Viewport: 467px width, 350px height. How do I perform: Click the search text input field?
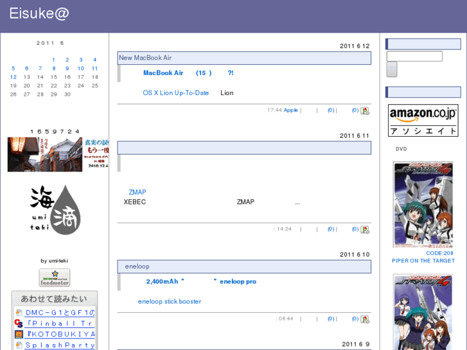(x=414, y=57)
